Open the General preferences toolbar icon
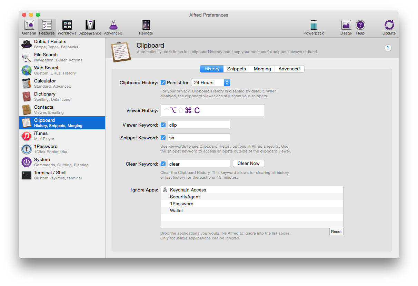This screenshot has width=418, height=286. coord(29,25)
